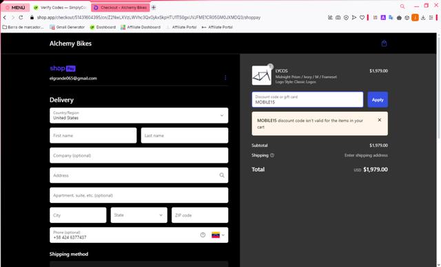
Task: Click the play-circle icon in the address bar
Action: pyautogui.click(x=346, y=17)
